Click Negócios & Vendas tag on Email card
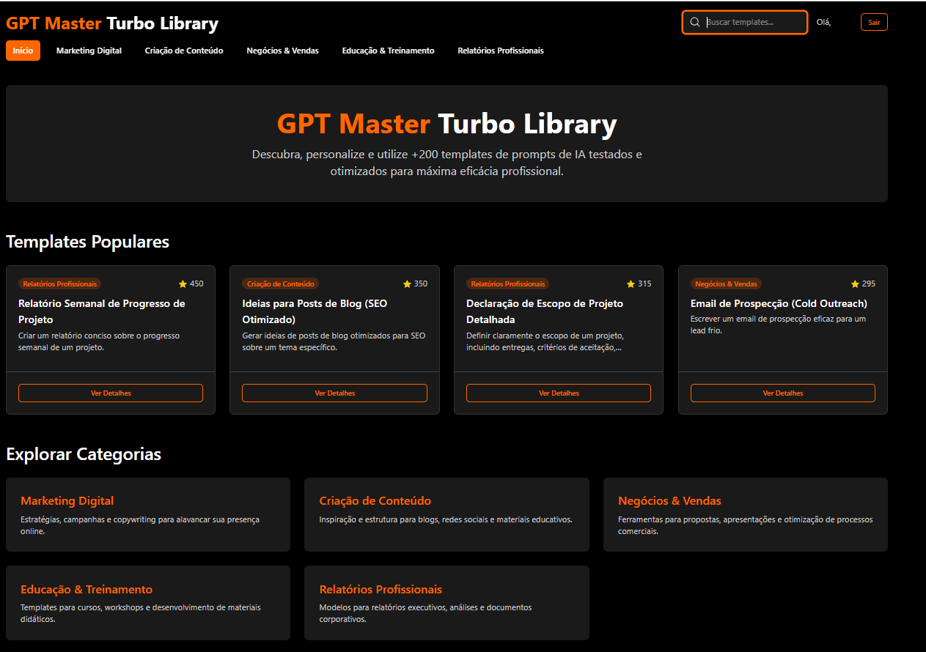Image resolution: width=926 pixels, height=652 pixels. (x=726, y=284)
